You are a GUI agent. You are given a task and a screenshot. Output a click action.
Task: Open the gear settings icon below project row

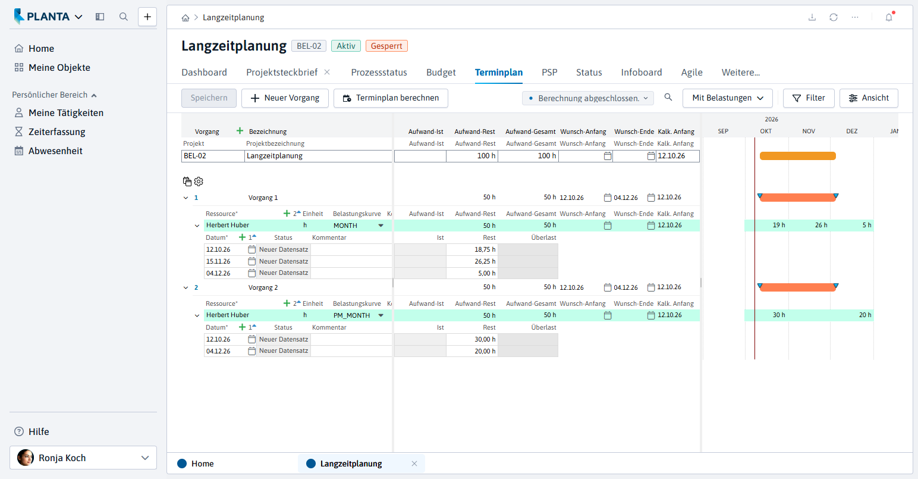(x=199, y=181)
